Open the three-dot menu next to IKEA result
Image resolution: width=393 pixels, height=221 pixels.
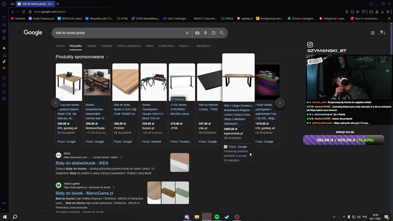click(121, 157)
